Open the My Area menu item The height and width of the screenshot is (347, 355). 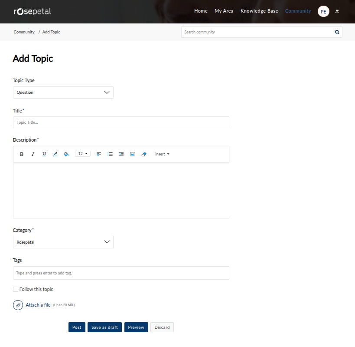click(224, 11)
